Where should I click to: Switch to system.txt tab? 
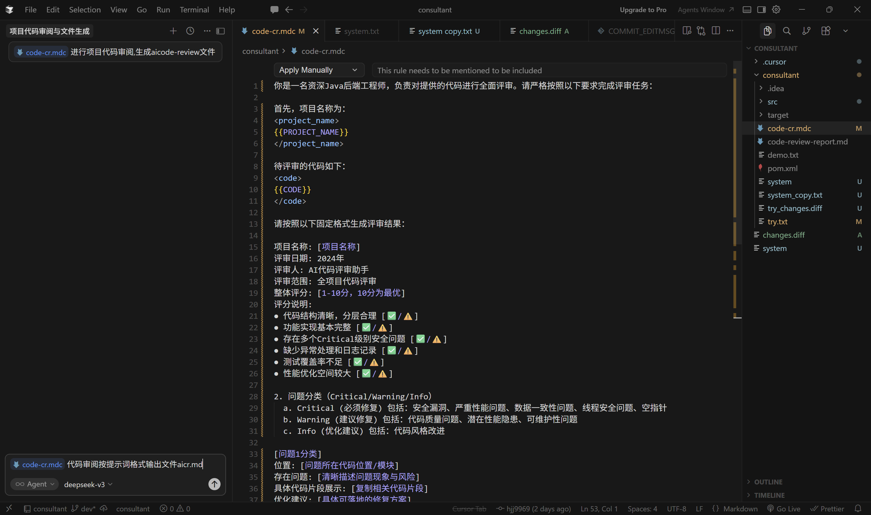(x=361, y=31)
